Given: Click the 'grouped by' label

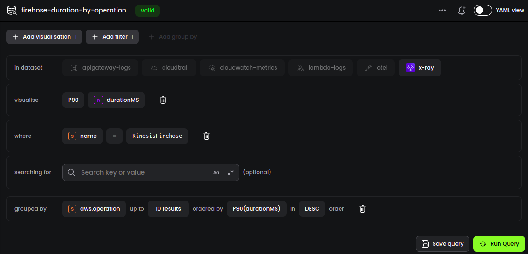Looking at the screenshot, I should [x=30, y=209].
